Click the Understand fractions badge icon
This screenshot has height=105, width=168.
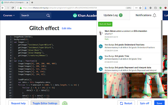click(x=101, y=46)
